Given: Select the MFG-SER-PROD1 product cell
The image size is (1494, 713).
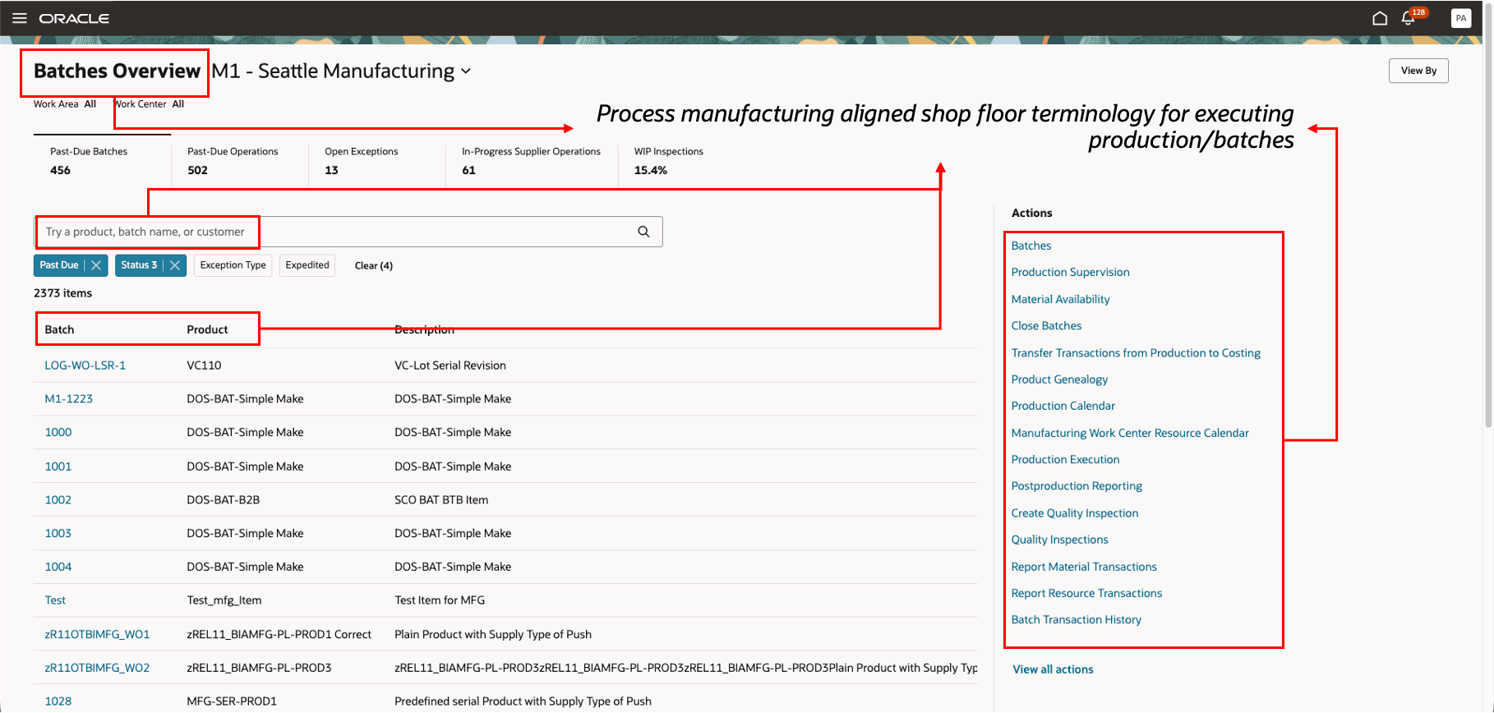Looking at the screenshot, I should point(232,701).
